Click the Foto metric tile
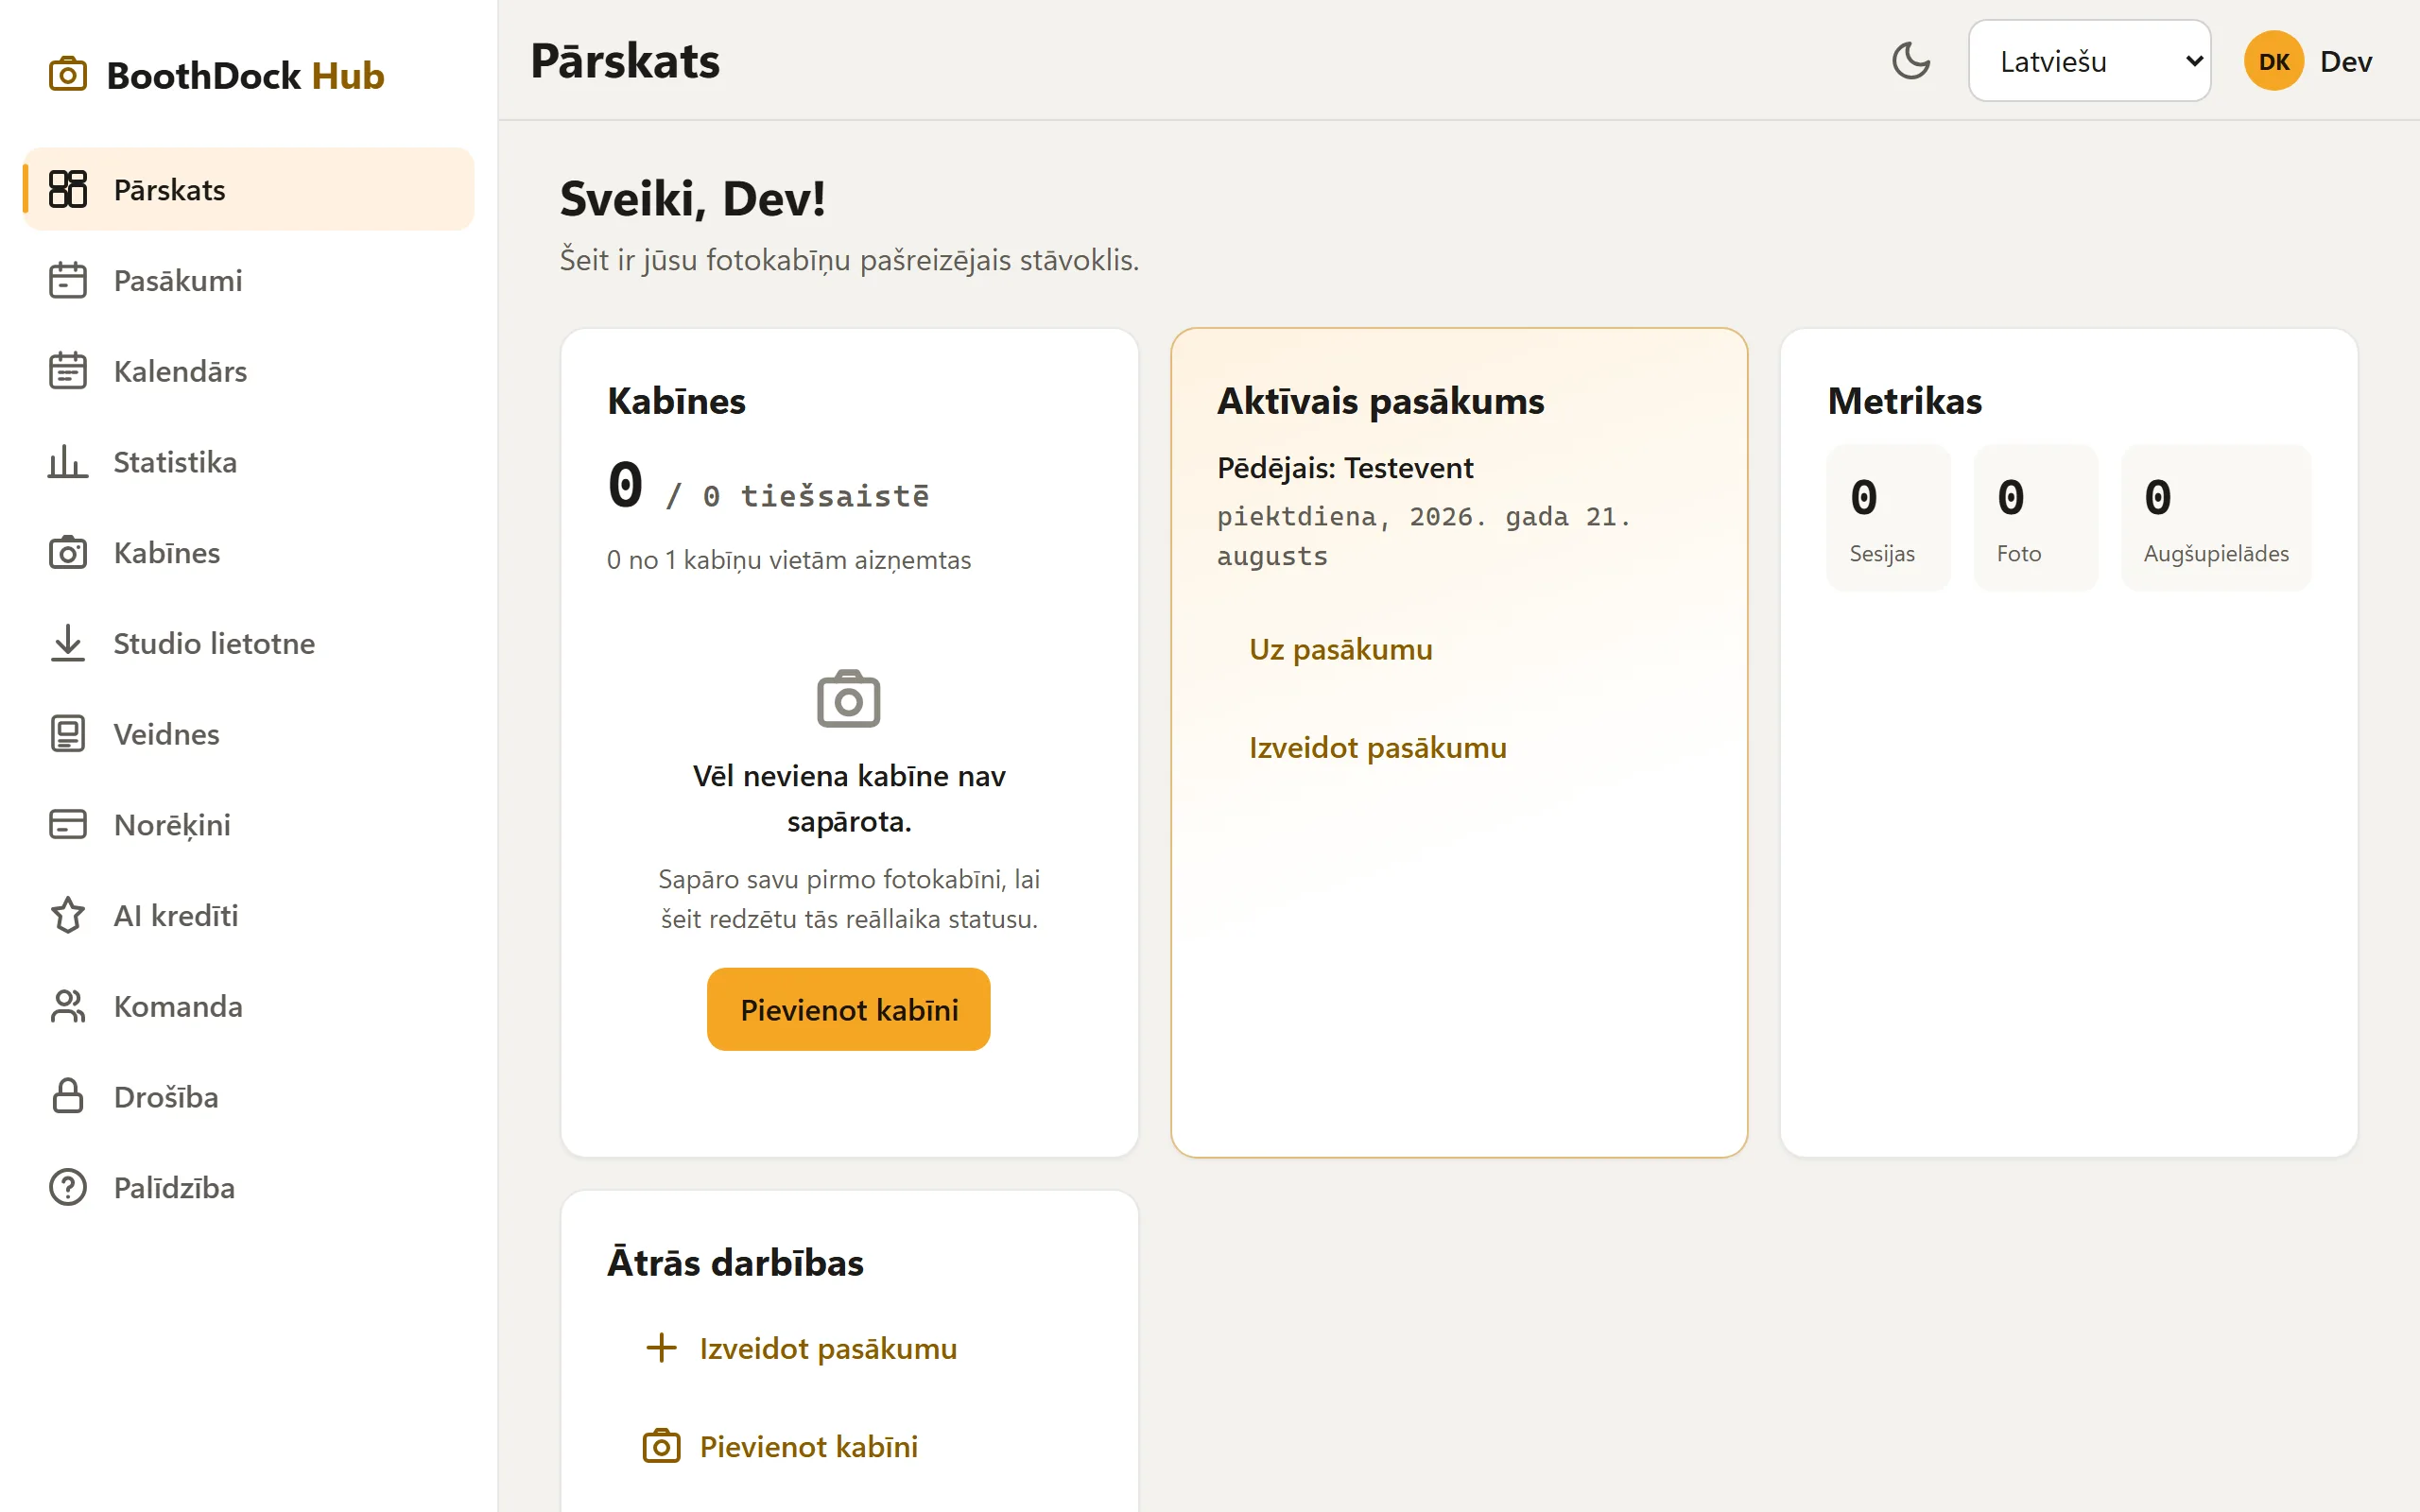This screenshot has width=2420, height=1512. point(2035,517)
